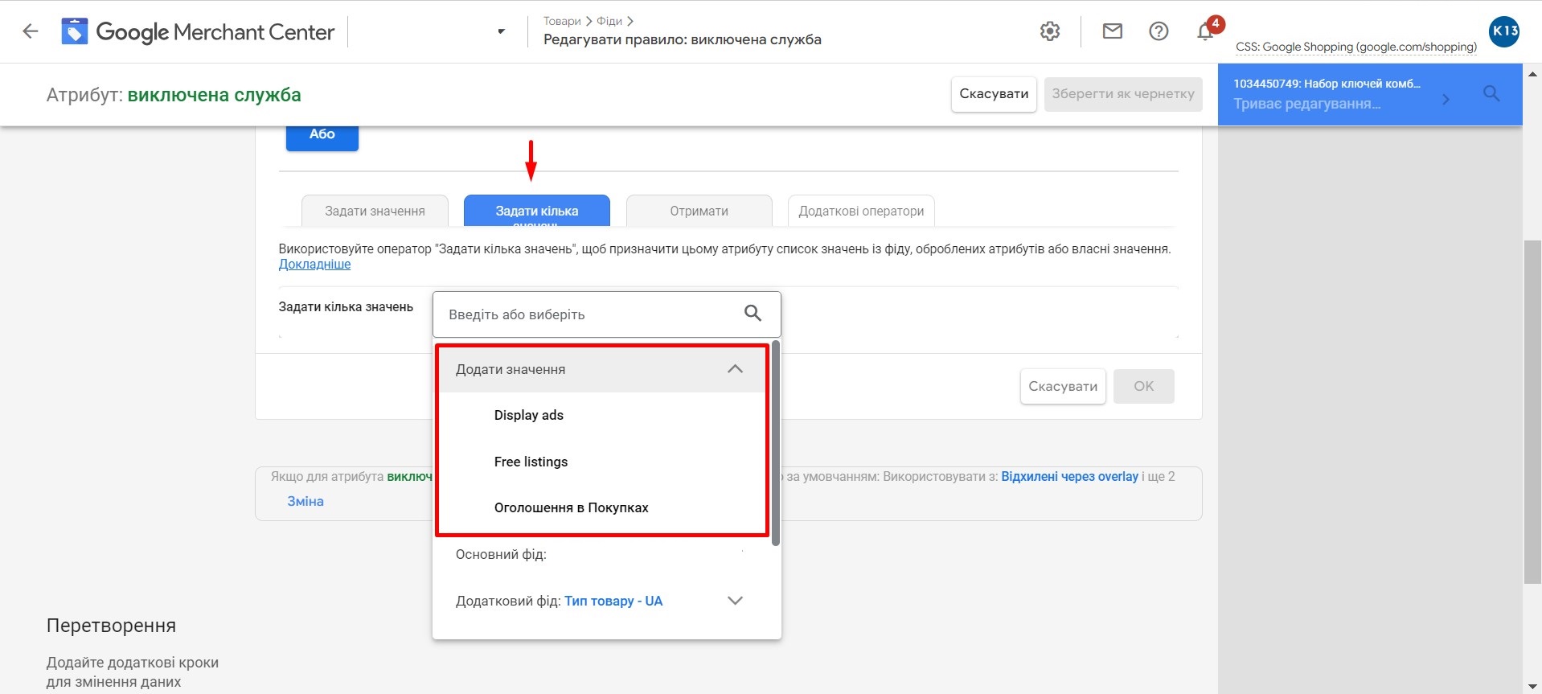Click CSS: Google Shopping text

pyautogui.click(x=1356, y=47)
